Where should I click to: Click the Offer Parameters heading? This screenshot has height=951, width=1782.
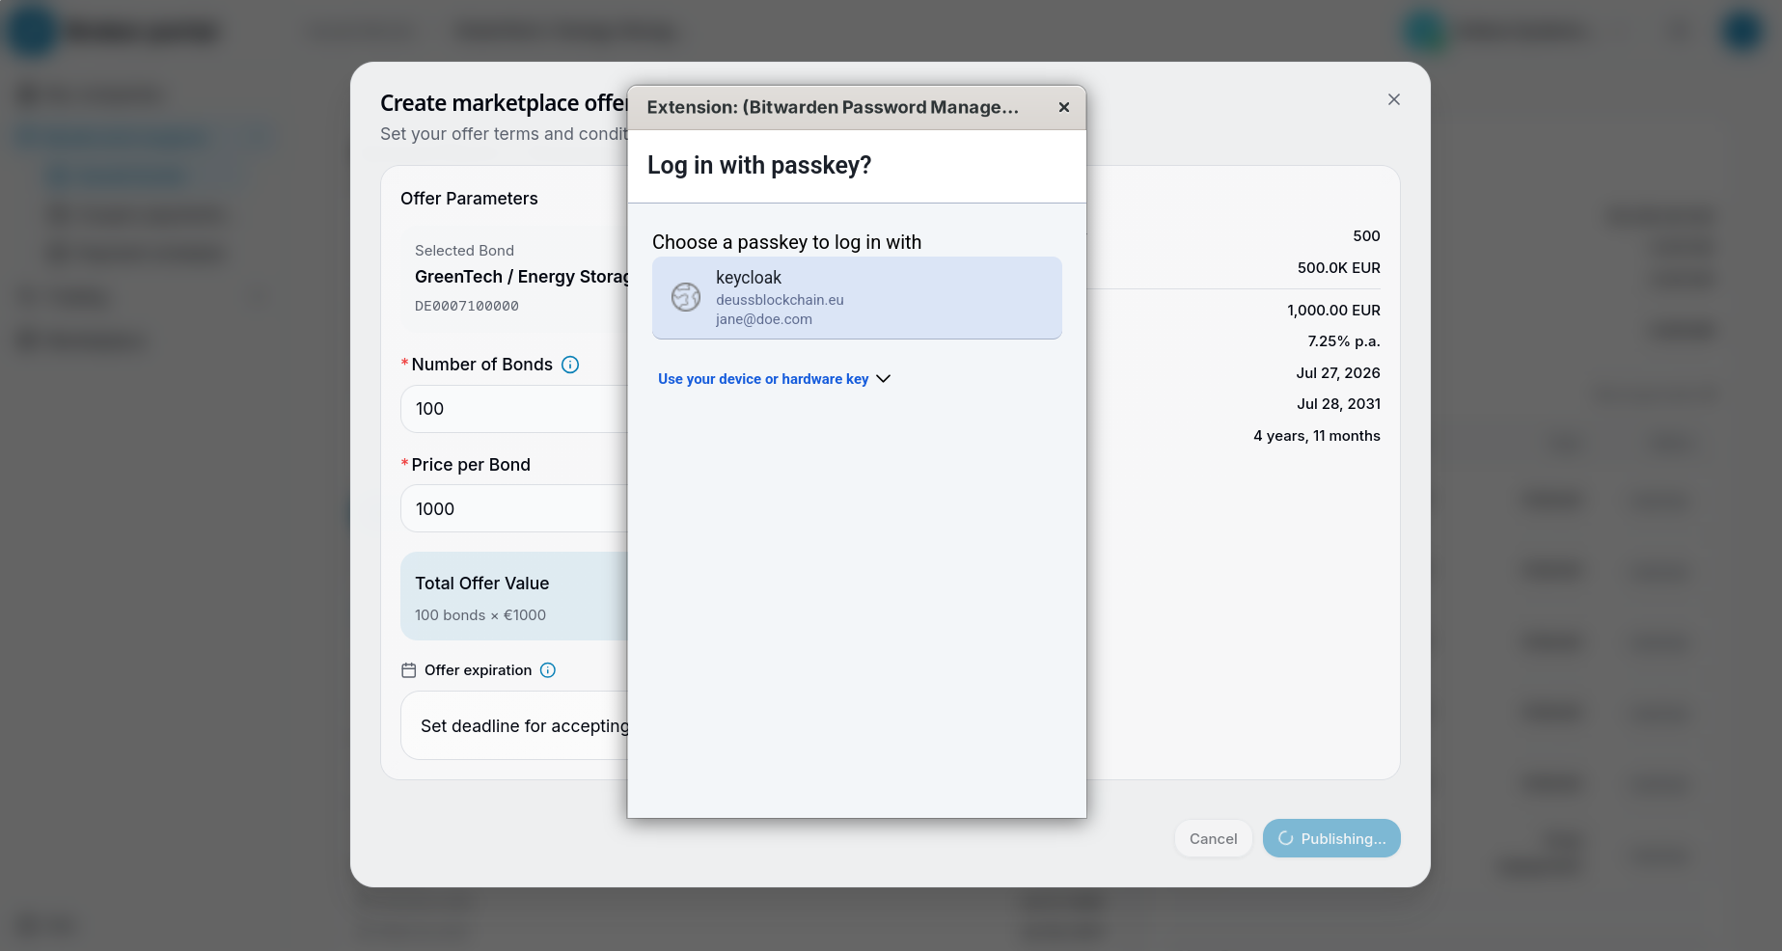click(x=469, y=199)
